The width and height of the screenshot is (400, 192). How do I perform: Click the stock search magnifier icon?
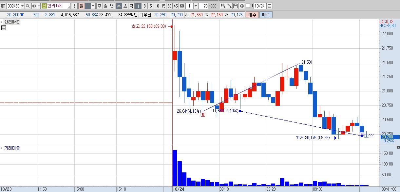28,6
